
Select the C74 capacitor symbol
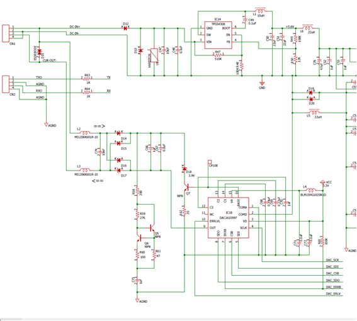(99, 151)
